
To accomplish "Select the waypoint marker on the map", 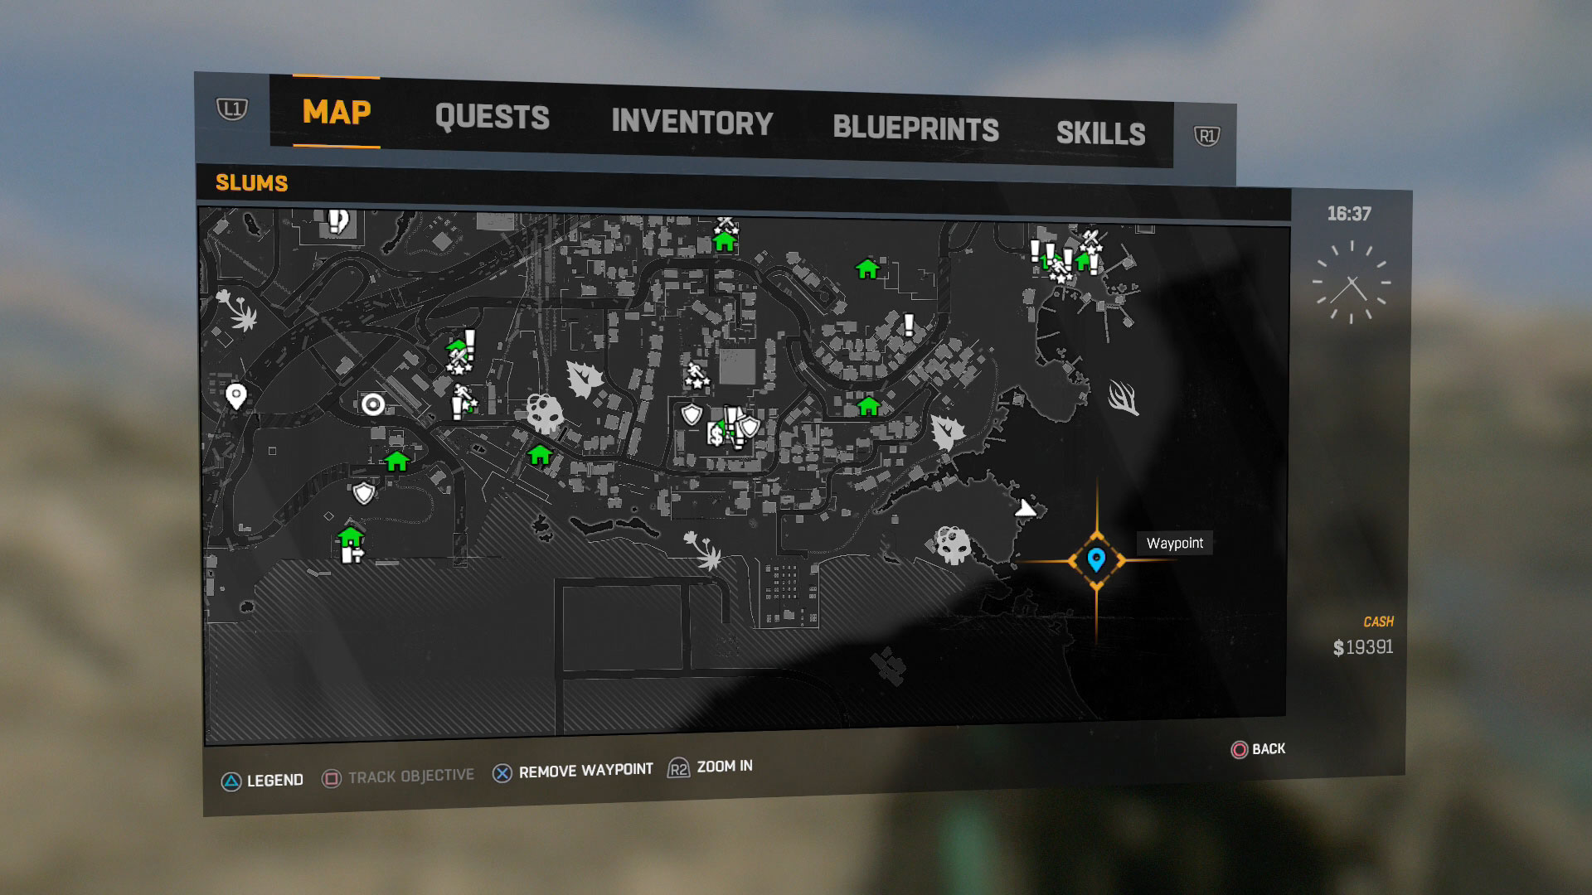I will click(x=1098, y=560).
